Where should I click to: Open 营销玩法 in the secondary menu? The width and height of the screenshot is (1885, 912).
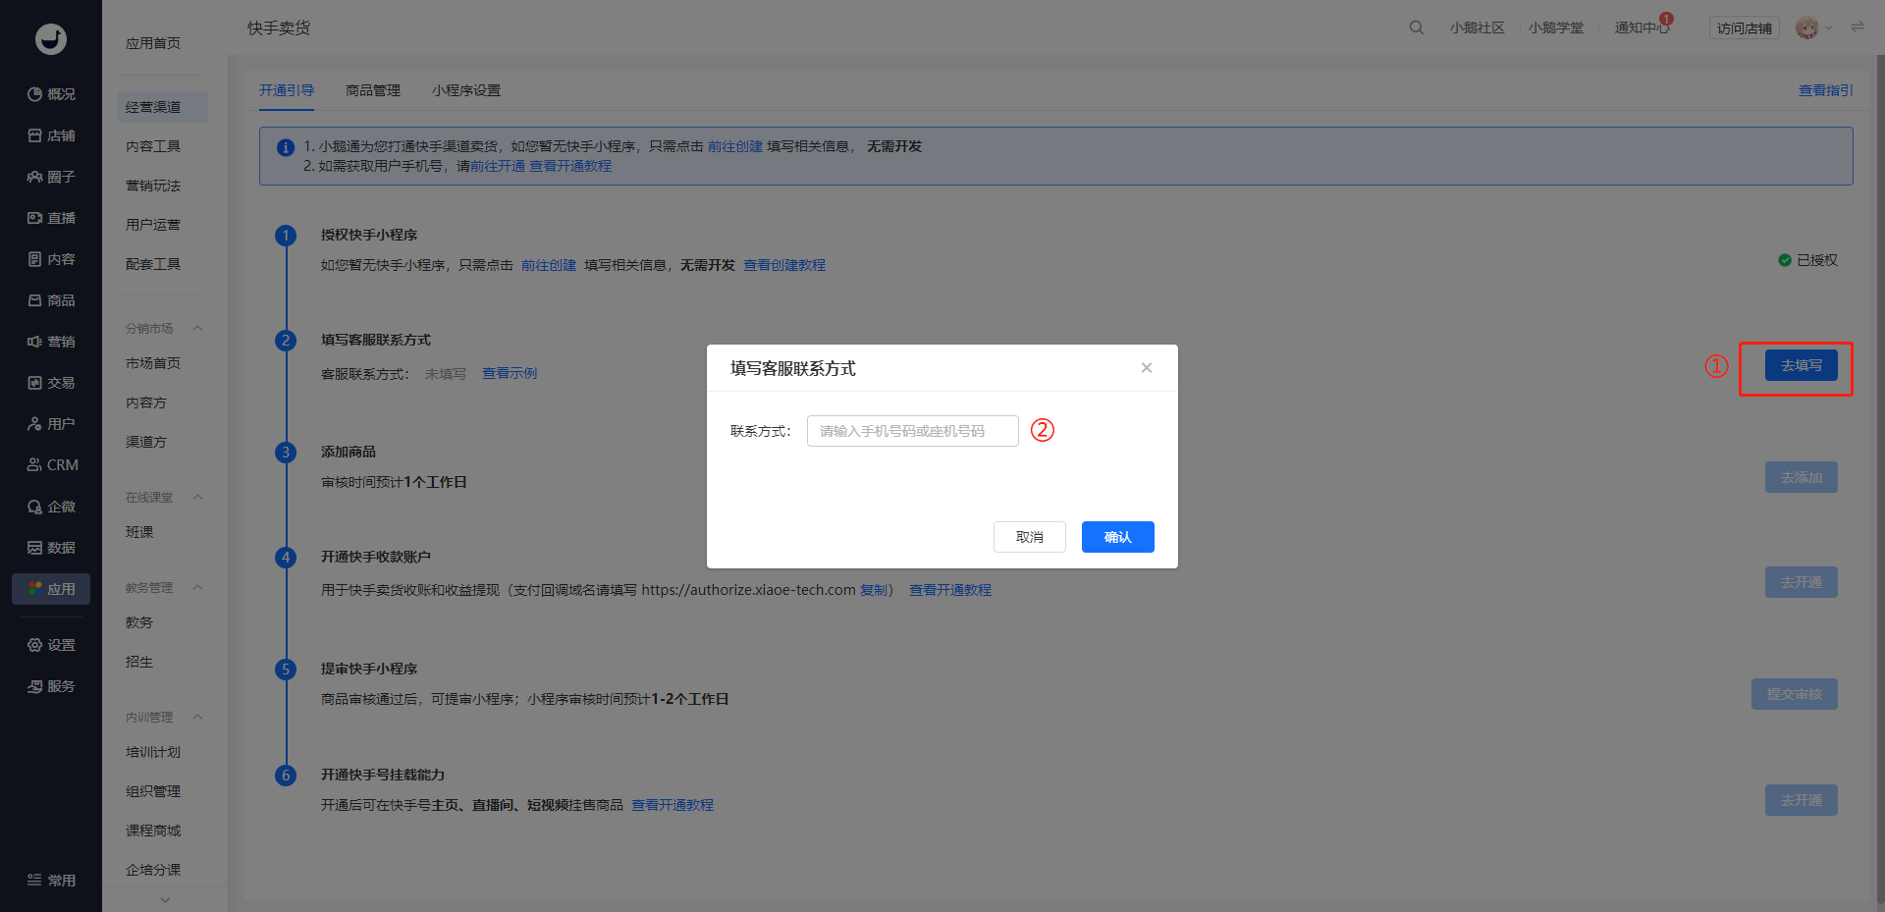[x=153, y=186]
